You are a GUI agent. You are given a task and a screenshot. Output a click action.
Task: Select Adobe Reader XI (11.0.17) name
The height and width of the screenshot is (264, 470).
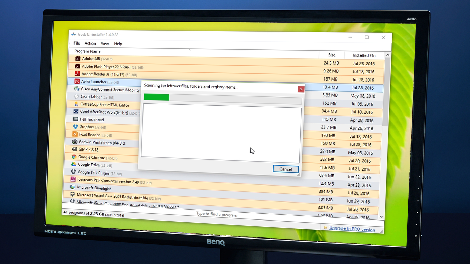click(x=103, y=74)
